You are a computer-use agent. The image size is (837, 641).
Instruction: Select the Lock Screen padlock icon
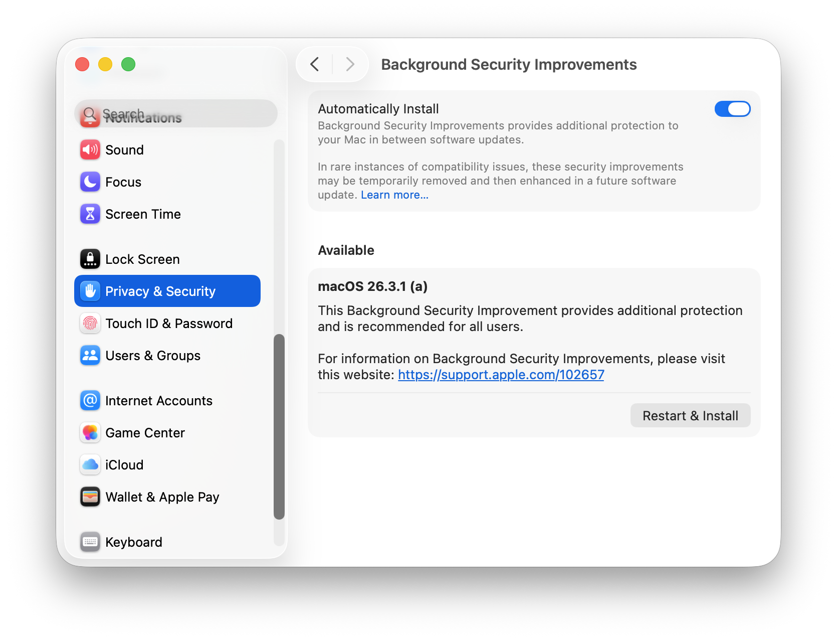click(90, 259)
